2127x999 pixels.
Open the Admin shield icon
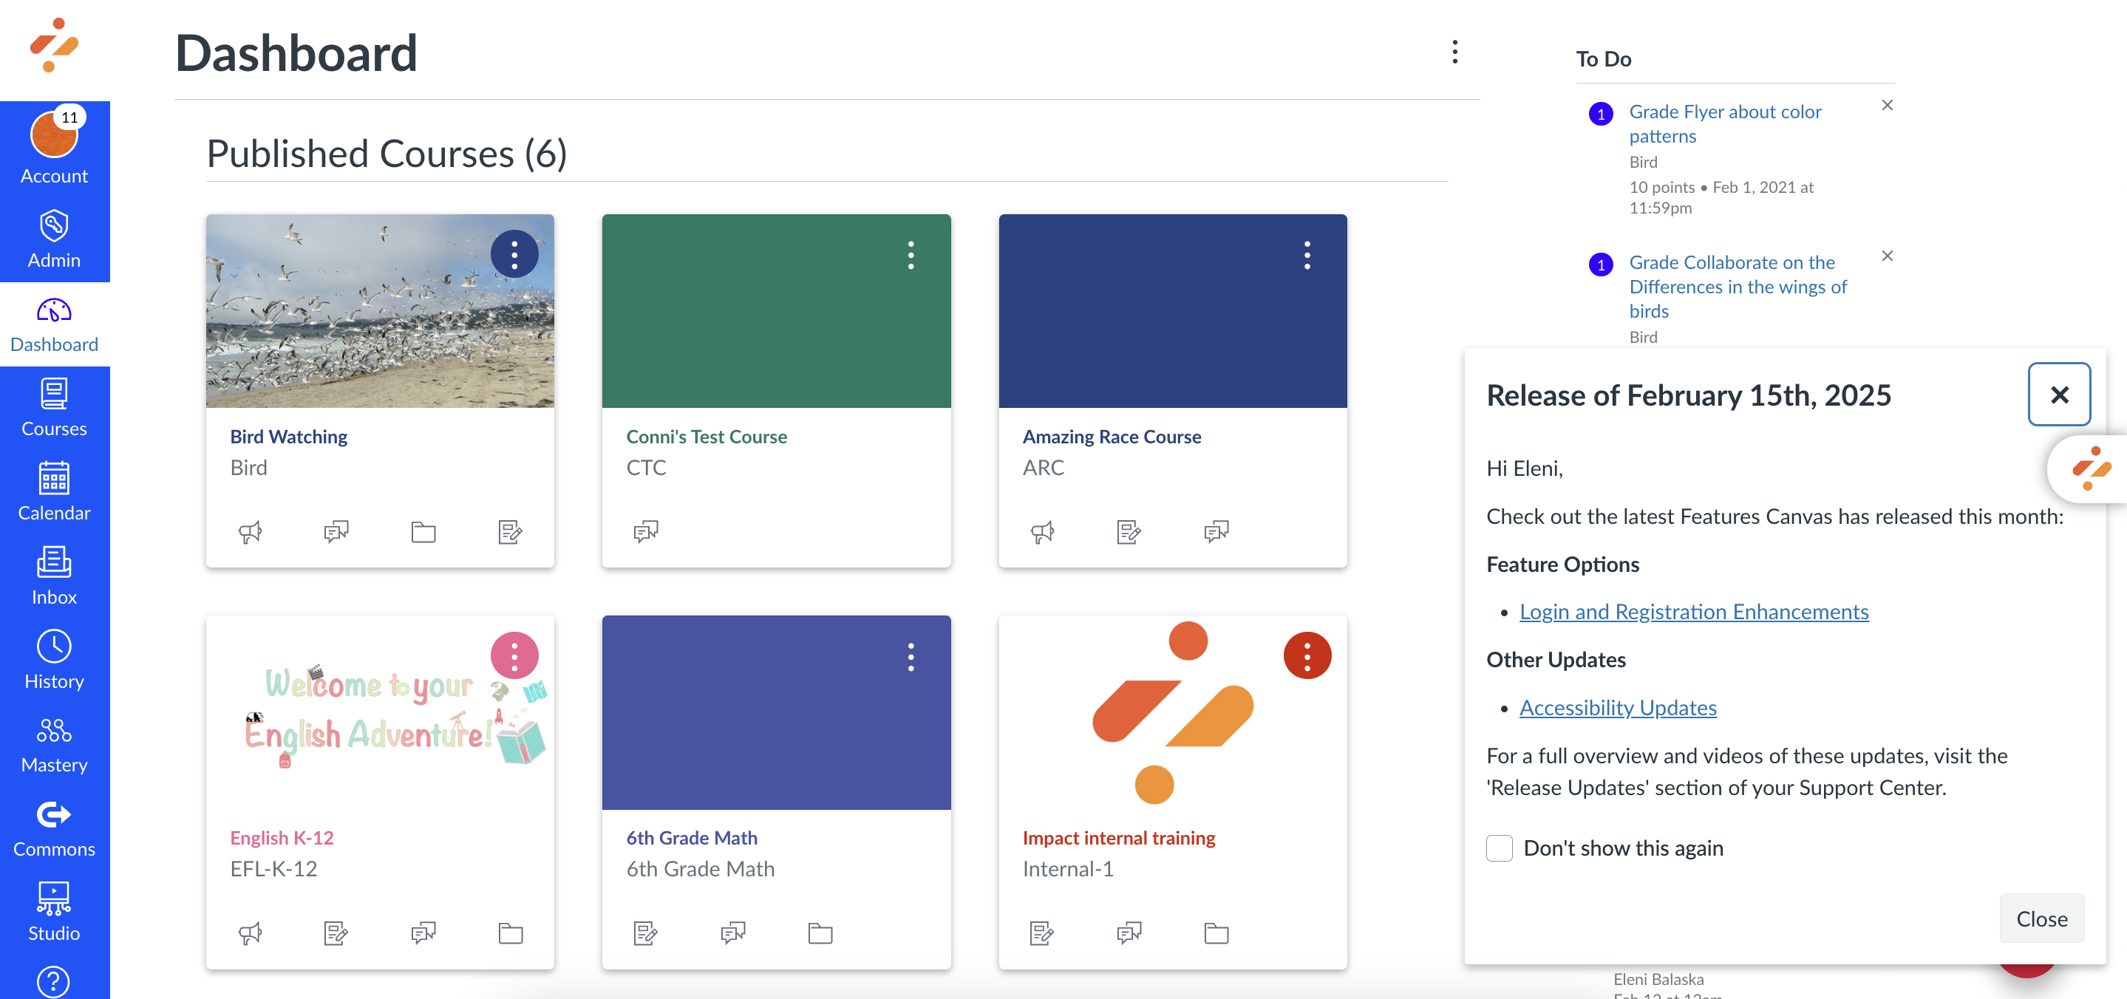pyautogui.click(x=54, y=225)
